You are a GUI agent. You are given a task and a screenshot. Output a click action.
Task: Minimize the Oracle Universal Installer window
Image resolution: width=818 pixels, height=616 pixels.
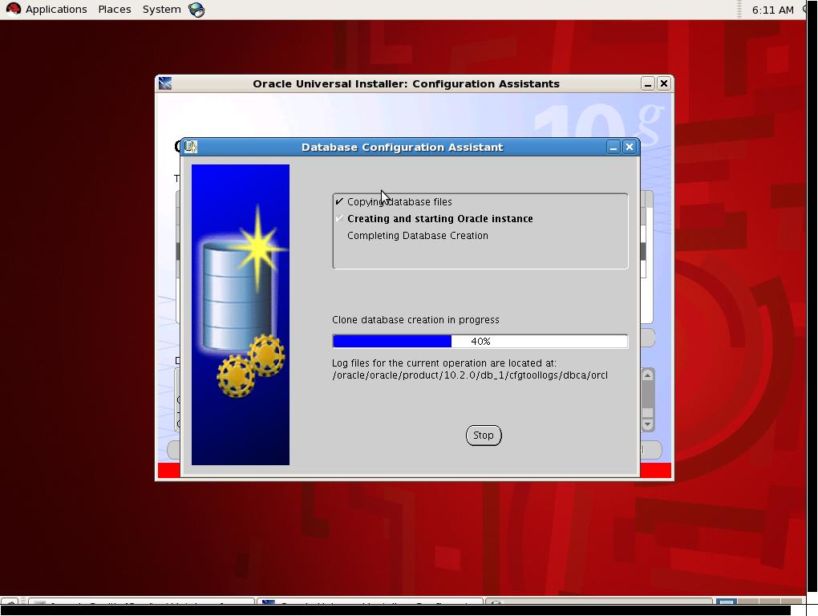(x=647, y=83)
